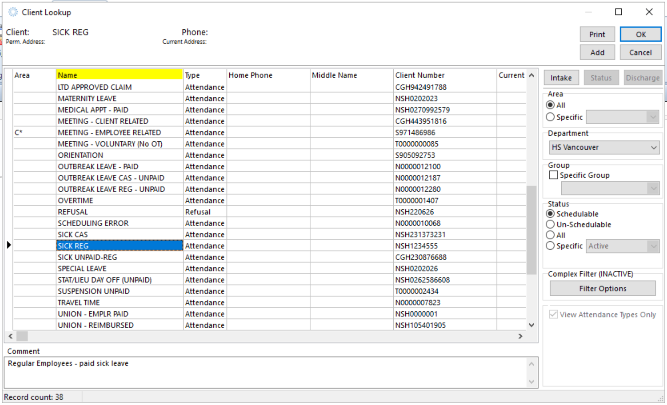Click the Add button

(x=597, y=52)
